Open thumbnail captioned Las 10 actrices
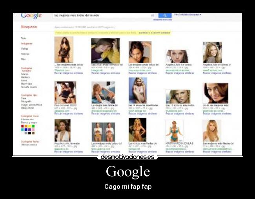The width and height of the screenshot is (255, 199). 178,96
